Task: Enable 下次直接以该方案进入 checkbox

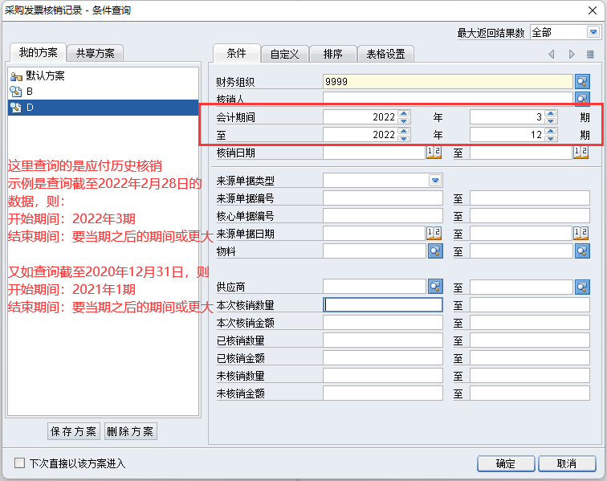Action: (20, 463)
